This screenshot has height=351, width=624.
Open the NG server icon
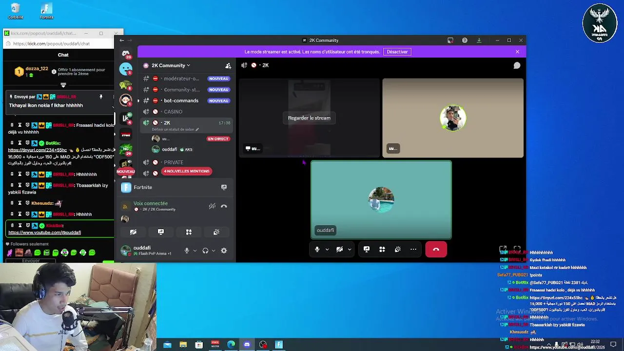pos(126,149)
